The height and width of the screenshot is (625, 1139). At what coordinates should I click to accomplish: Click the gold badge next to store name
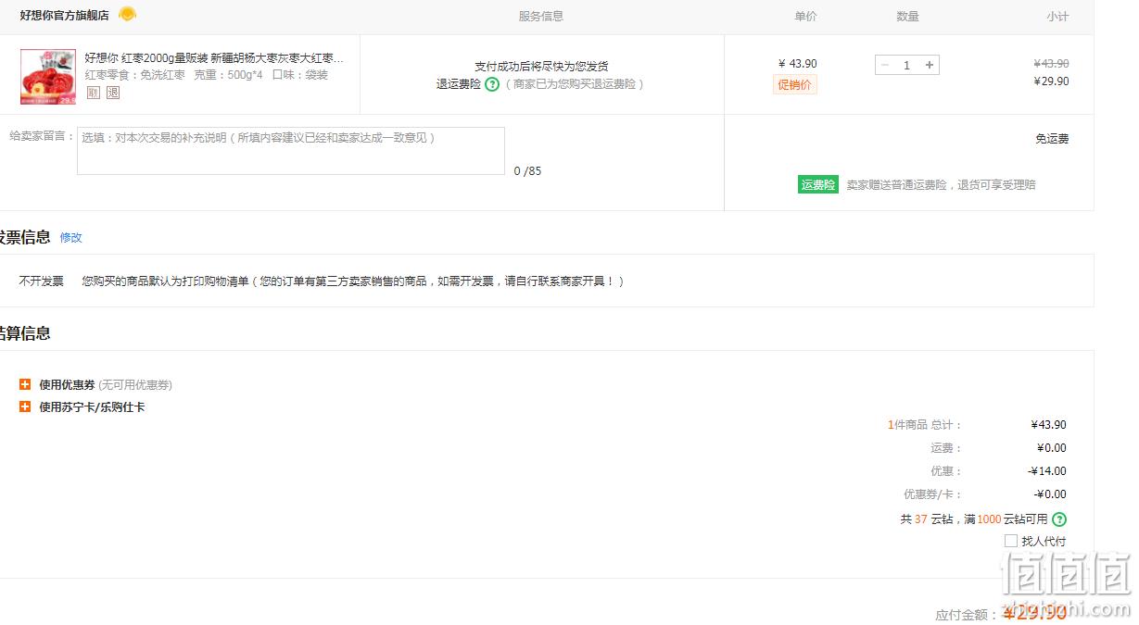(x=128, y=14)
